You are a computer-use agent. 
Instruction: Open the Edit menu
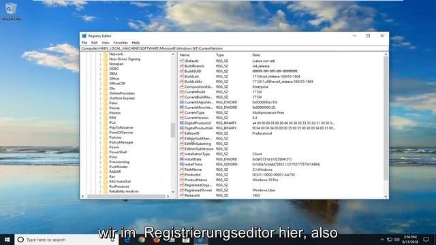pos(94,43)
